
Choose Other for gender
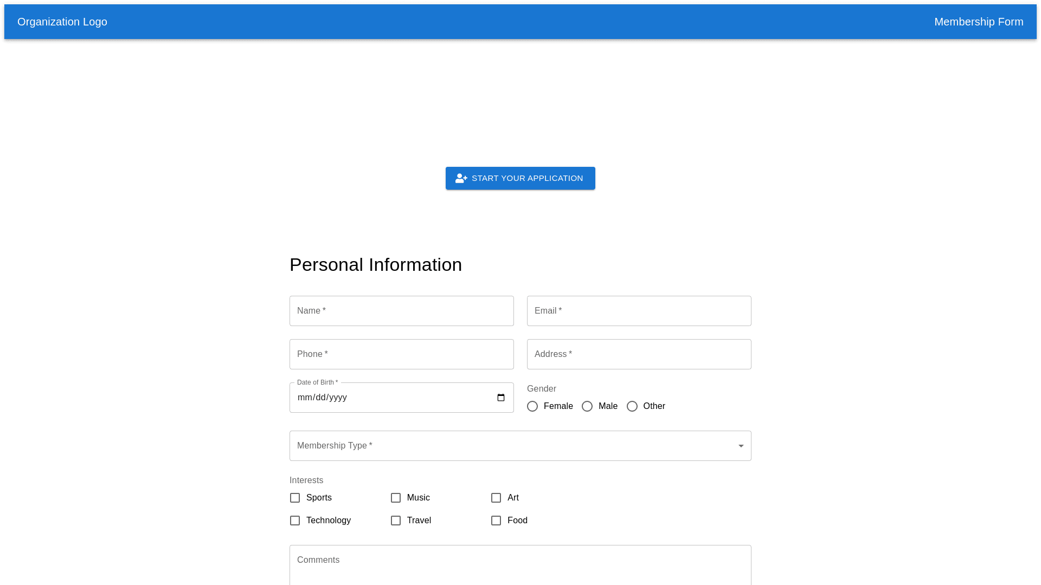click(632, 406)
